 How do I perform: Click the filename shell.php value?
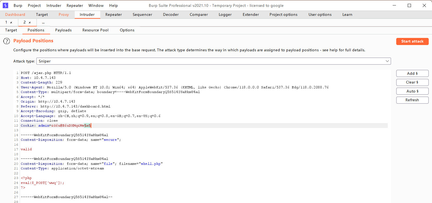(151, 164)
